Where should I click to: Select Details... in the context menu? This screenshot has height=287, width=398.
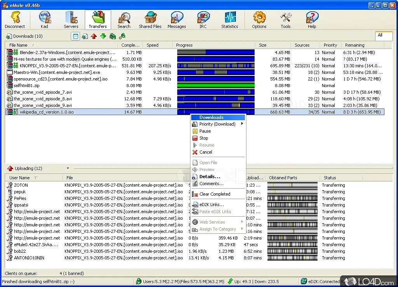tap(209, 177)
